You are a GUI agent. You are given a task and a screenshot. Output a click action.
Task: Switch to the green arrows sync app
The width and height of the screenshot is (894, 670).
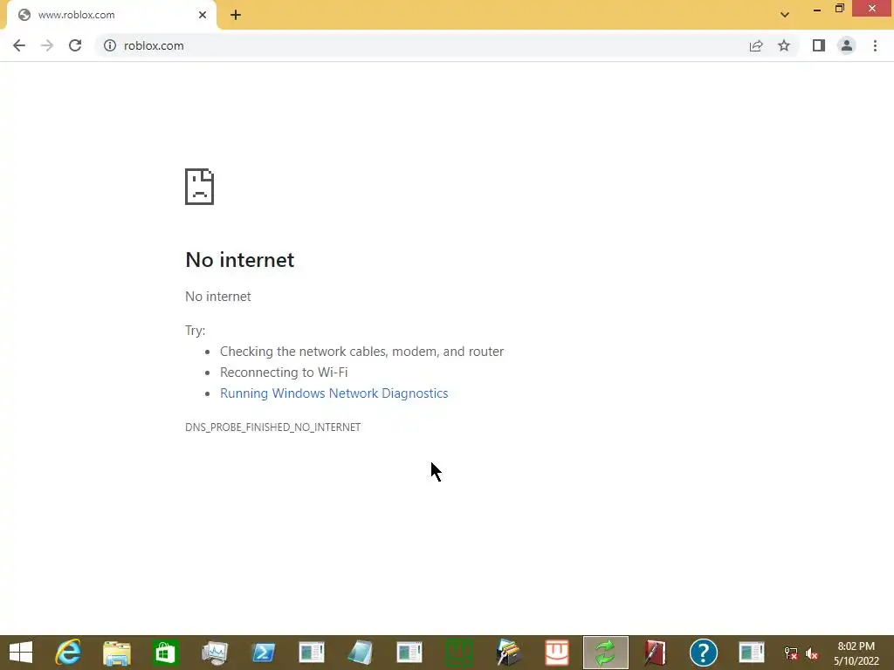pyautogui.click(x=606, y=653)
